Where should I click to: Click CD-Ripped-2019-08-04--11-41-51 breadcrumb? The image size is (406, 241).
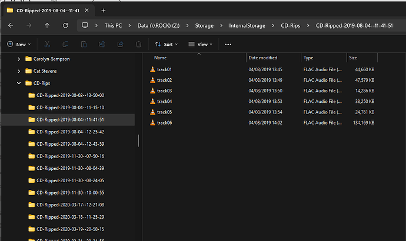[354, 26]
